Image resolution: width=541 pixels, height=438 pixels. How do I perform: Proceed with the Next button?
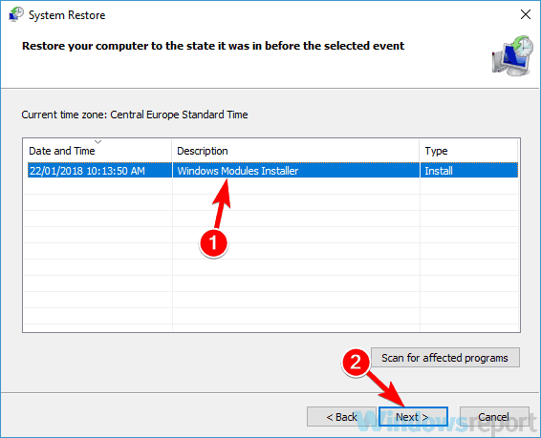413,417
